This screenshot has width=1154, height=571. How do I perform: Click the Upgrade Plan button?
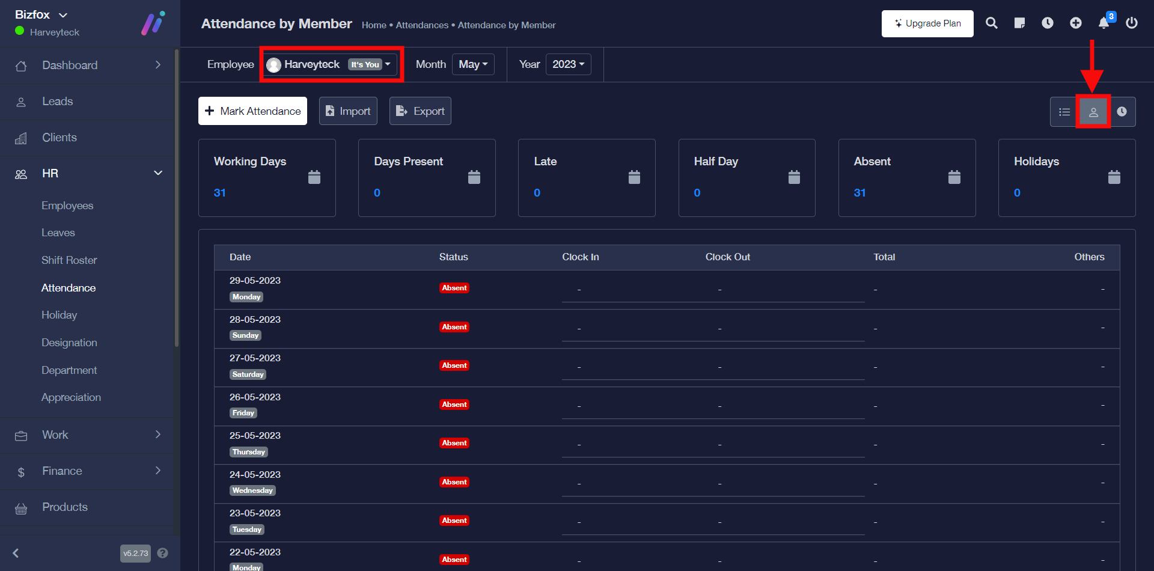[927, 23]
